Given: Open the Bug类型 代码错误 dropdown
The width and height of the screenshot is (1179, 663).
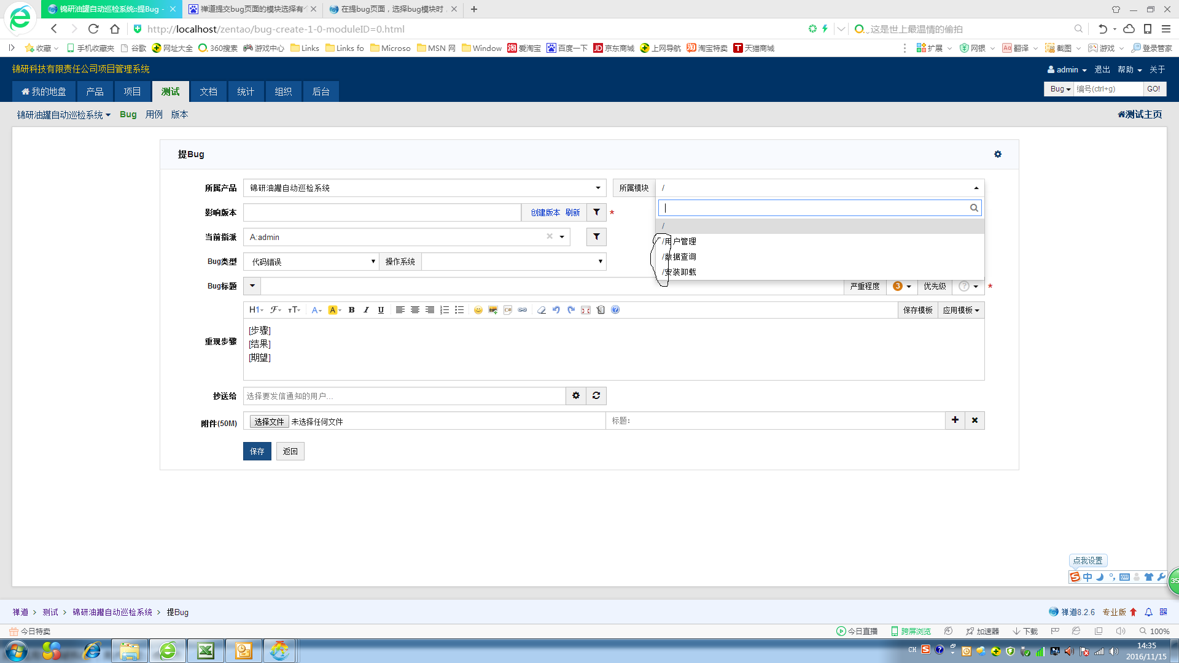Looking at the screenshot, I should coord(311,262).
